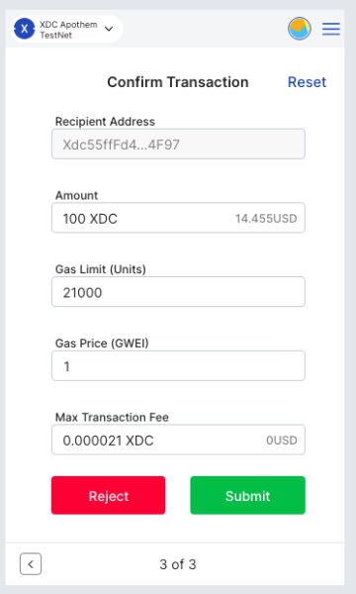The height and width of the screenshot is (594, 356).
Task: Click the 14.455USD conversion text
Action: click(x=266, y=219)
